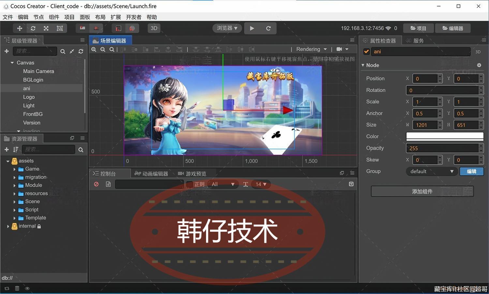Open the 节点 menu
489x294 pixels.
click(38, 17)
